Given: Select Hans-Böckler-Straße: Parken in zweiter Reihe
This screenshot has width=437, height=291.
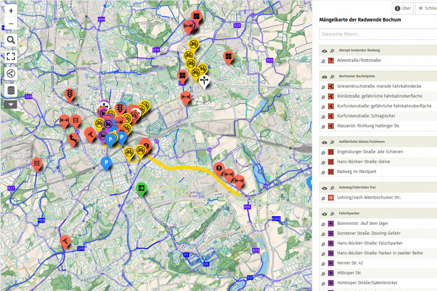Looking at the screenshot, I should (380, 253).
